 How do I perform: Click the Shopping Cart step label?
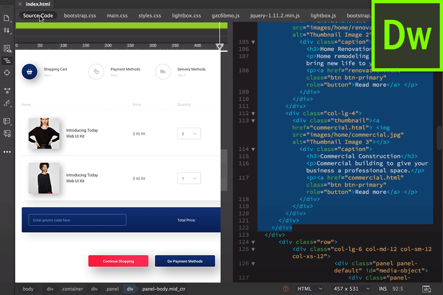55,69
